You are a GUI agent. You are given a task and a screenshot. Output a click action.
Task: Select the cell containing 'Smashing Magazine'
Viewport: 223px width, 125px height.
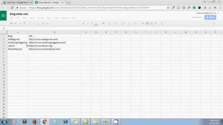[x=18, y=42]
